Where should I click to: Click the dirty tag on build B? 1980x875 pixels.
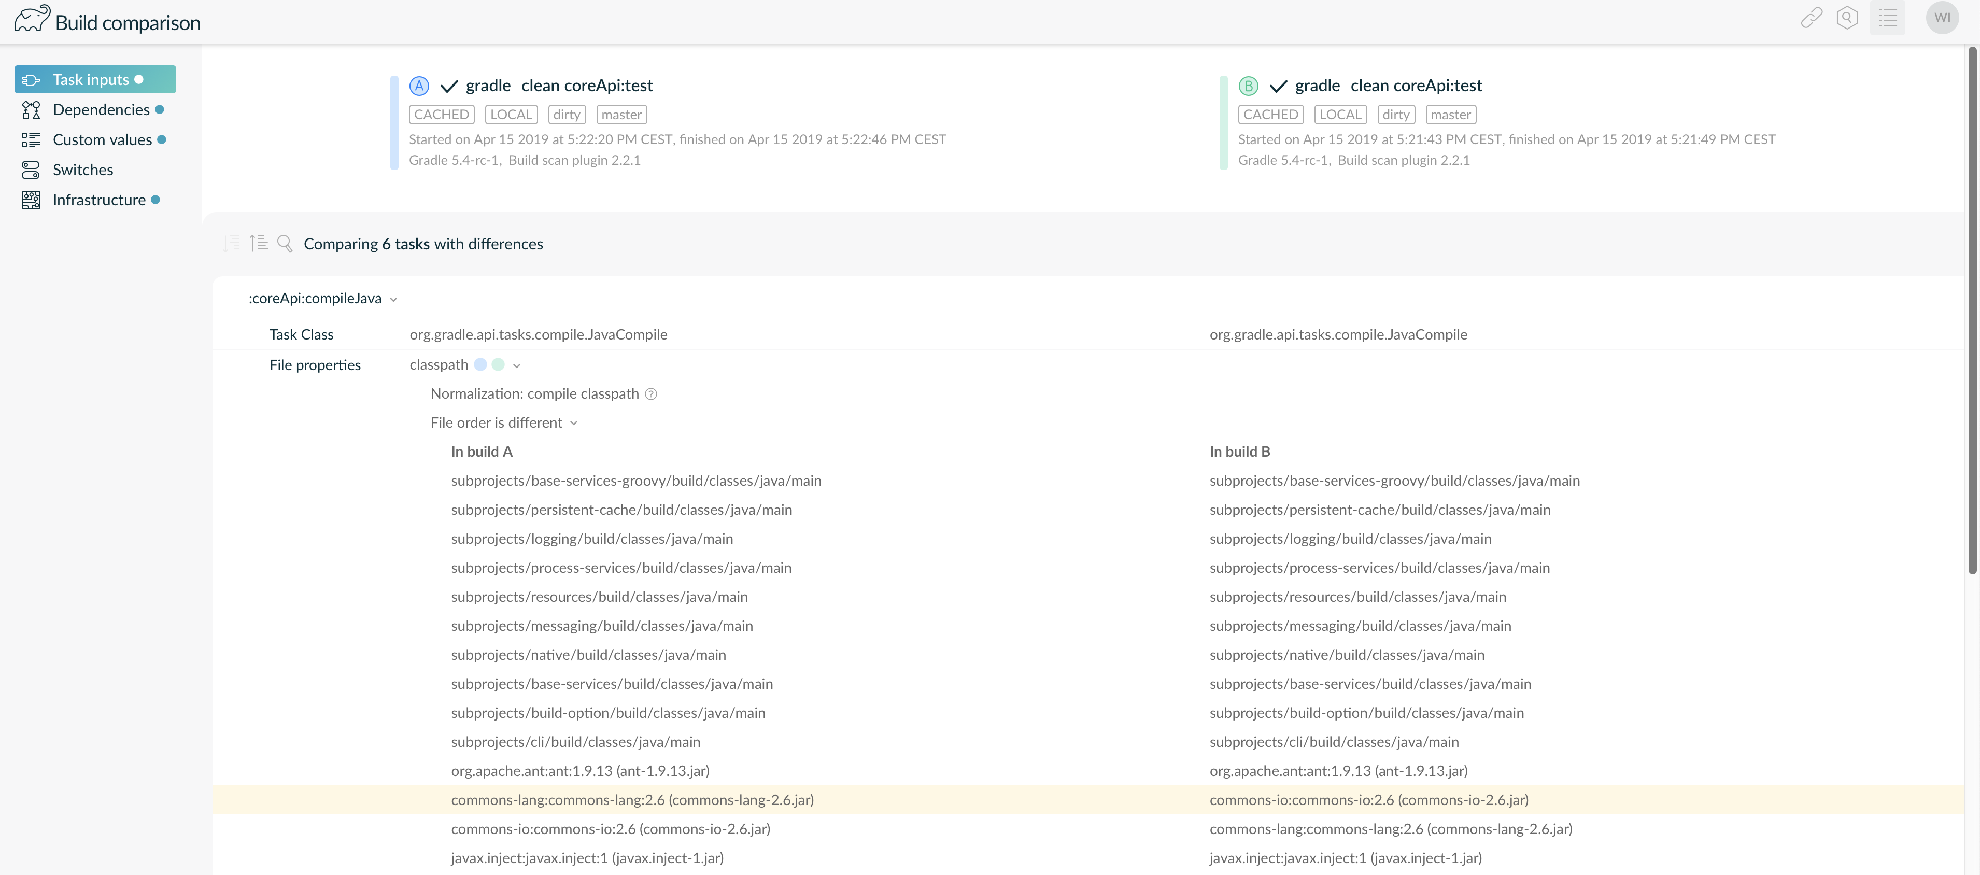pyautogui.click(x=1396, y=114)
